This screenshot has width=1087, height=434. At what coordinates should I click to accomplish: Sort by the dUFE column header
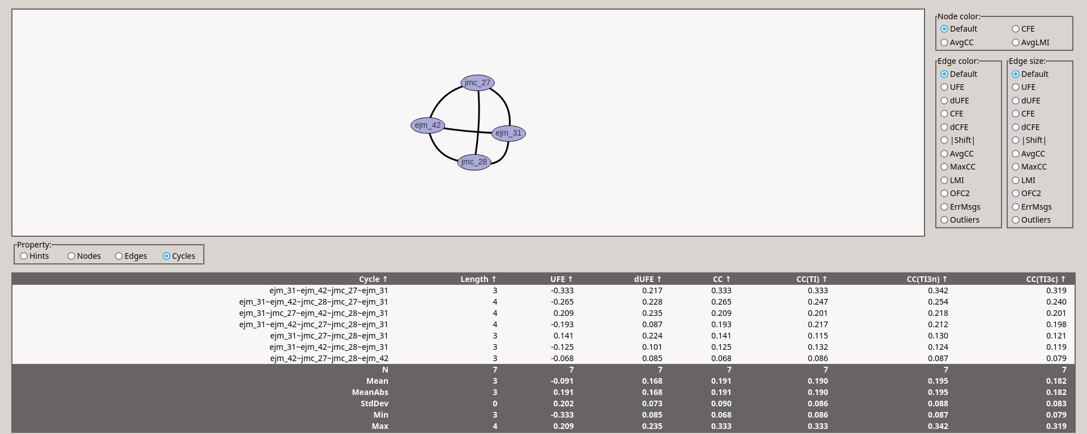click(x=647, y=279)
